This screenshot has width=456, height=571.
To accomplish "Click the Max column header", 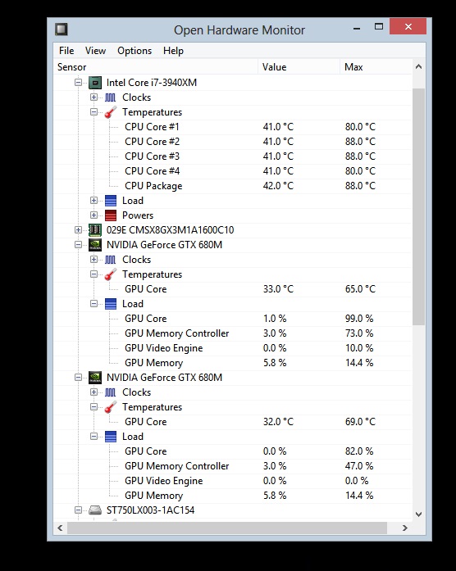I will tap(376, 67).
